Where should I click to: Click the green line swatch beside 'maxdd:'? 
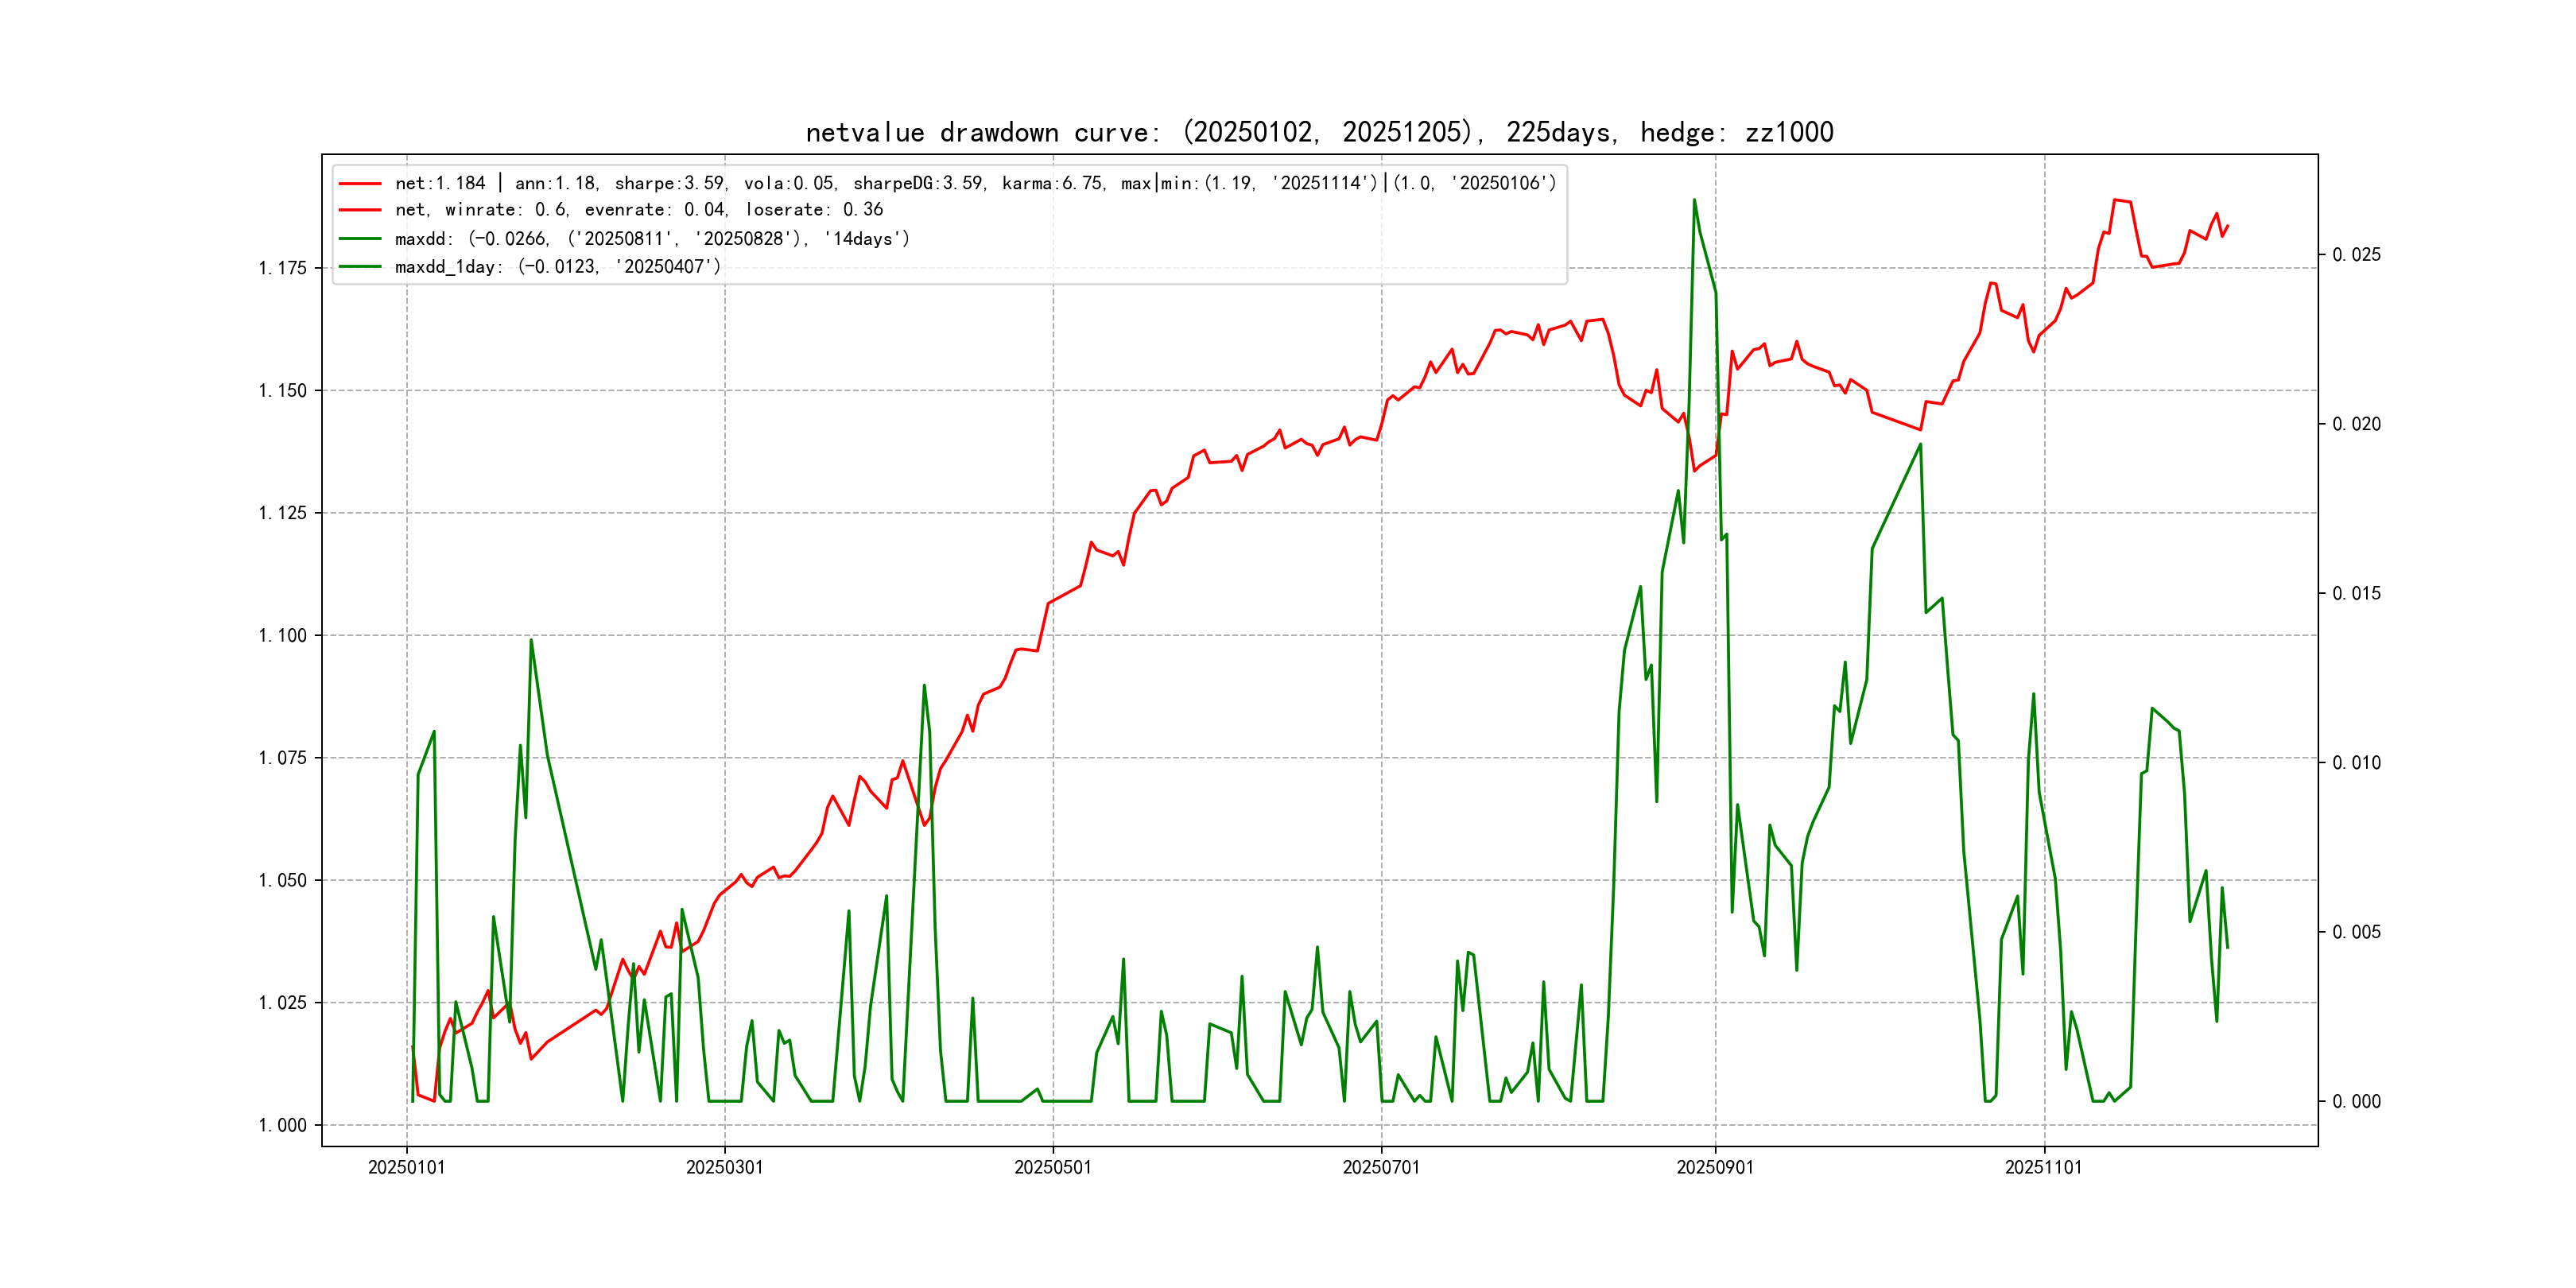(x=360, y=239)
